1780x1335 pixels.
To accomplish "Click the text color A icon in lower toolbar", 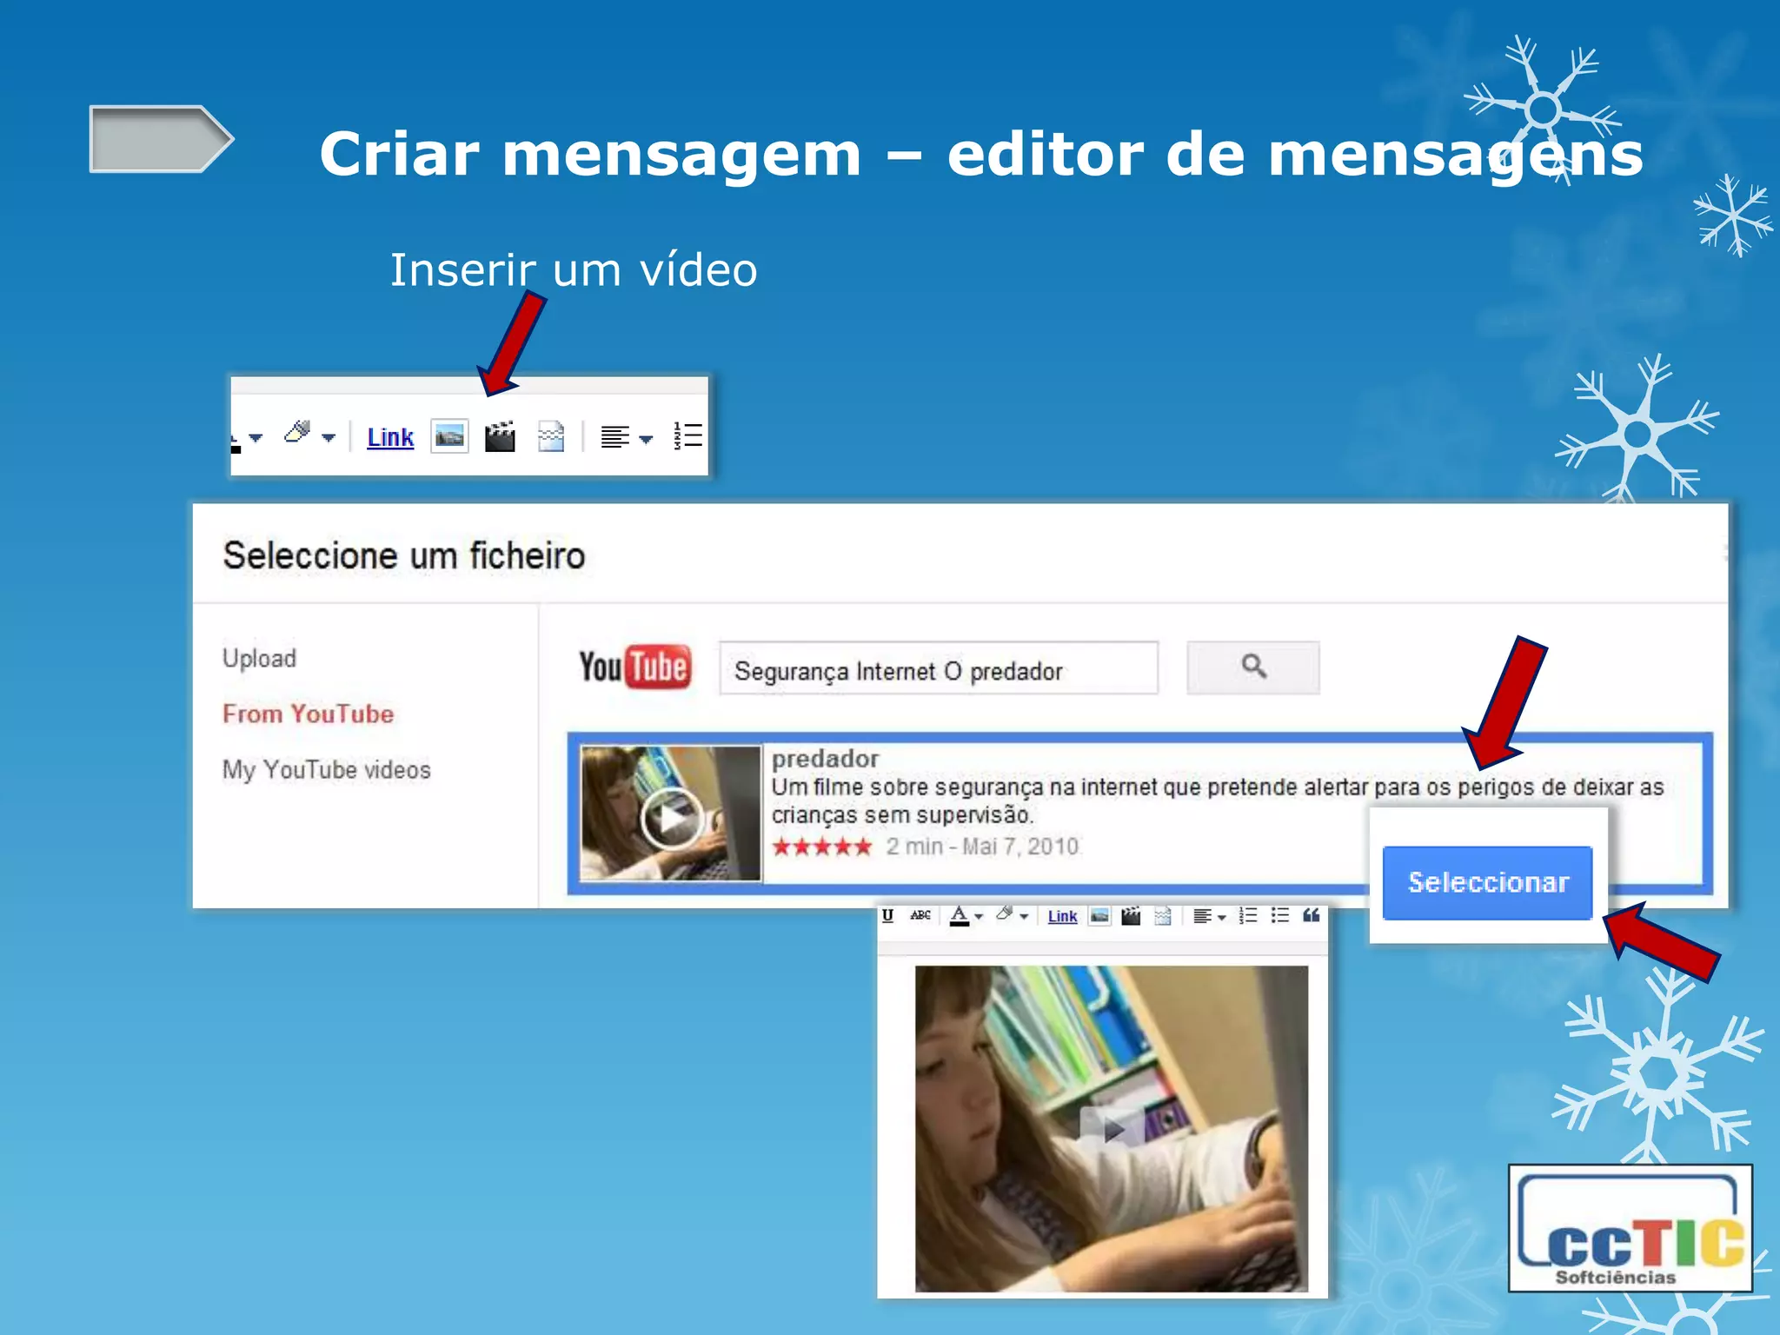I will pos(960,915).
